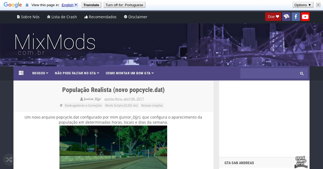Click the search magnifier icon

click(x=302, y=74)
